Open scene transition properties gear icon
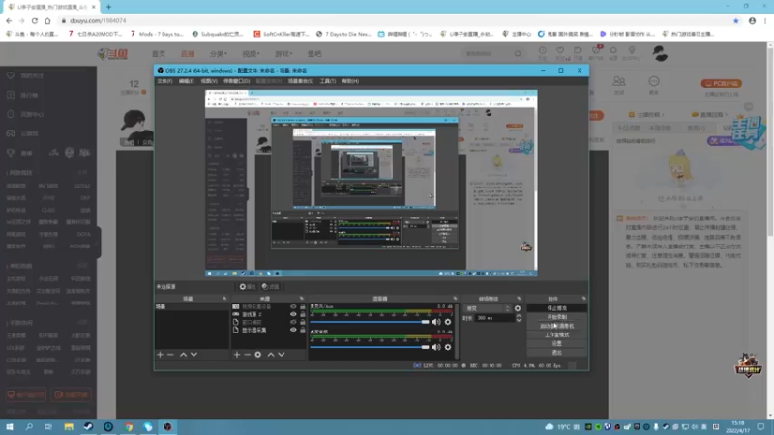Screen dimensions: 774x435 518,308
